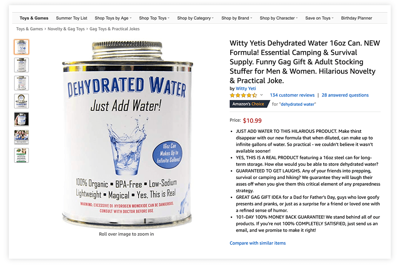Open Shop Toys by Age dropdown
400x265 pixels.
click(113, 18)
